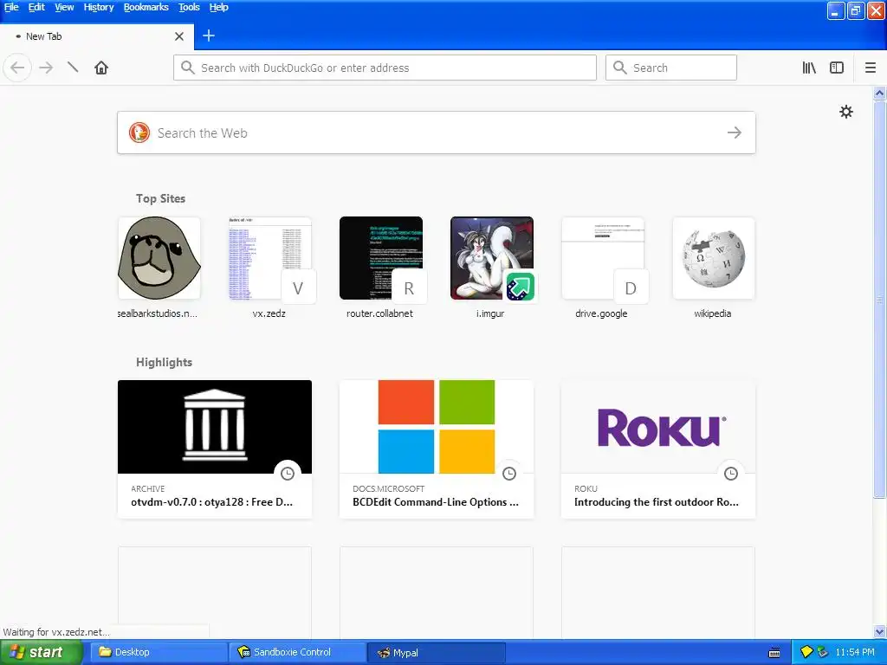The image size is (887, 665).
Task: Click the page scrollbar down arrow
Action: coord(880,631)
